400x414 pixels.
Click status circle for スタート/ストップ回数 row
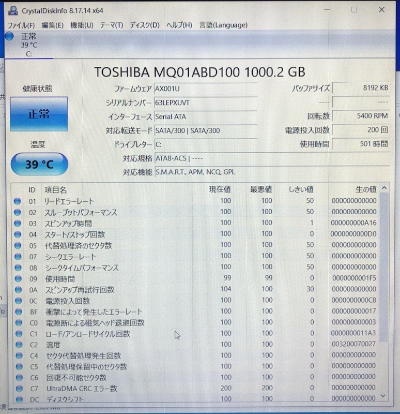(18, 234)
